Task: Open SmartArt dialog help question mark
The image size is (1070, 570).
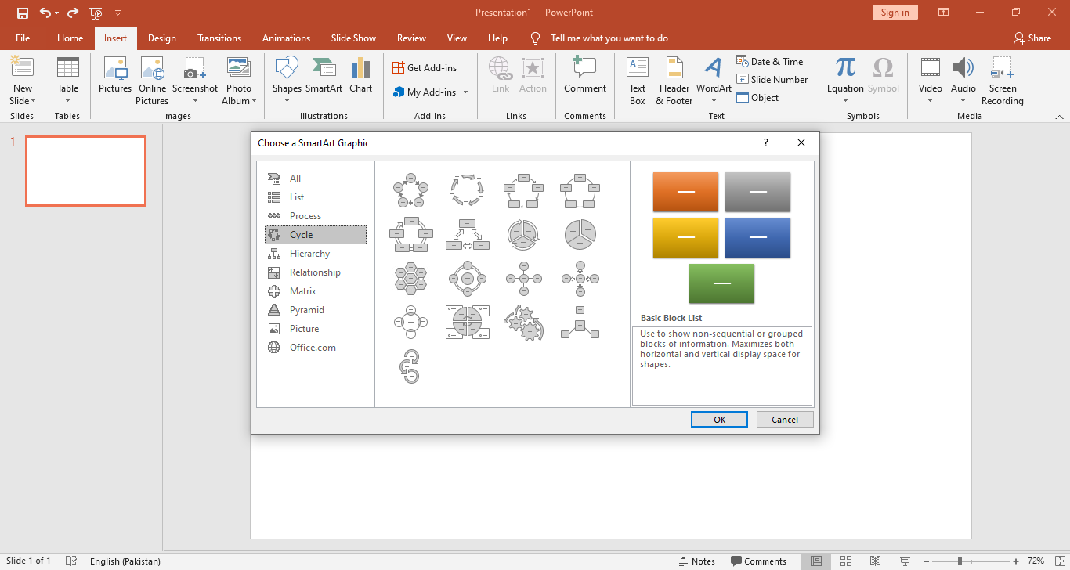Action: 765,142
